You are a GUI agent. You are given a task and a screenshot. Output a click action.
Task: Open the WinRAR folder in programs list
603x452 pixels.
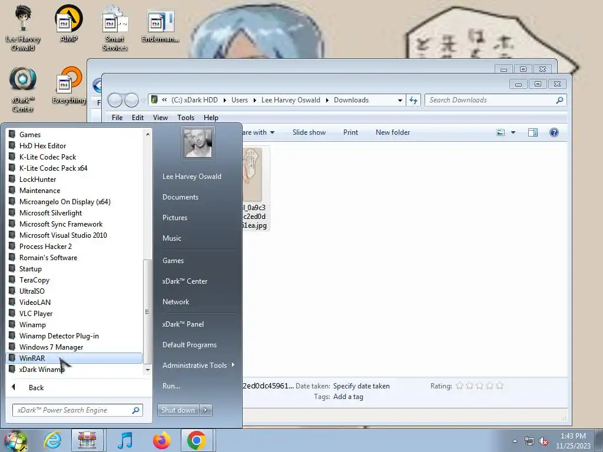(x=74, y=358)
